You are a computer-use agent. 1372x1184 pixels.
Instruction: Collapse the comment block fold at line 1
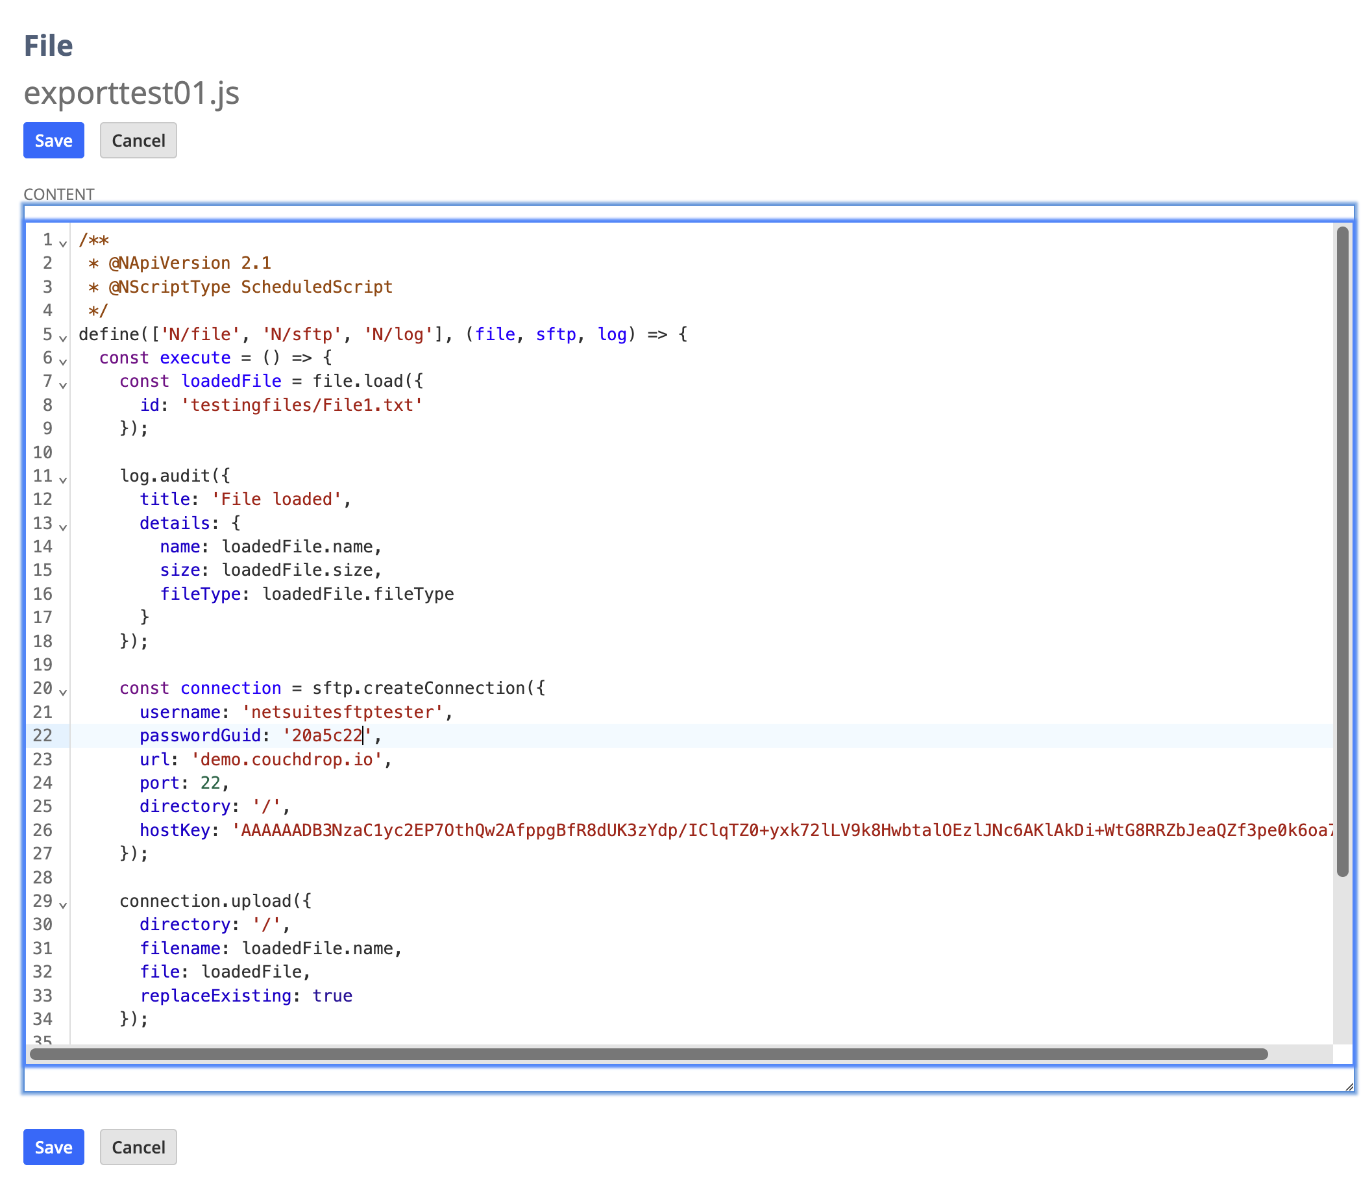click(63, 243)
